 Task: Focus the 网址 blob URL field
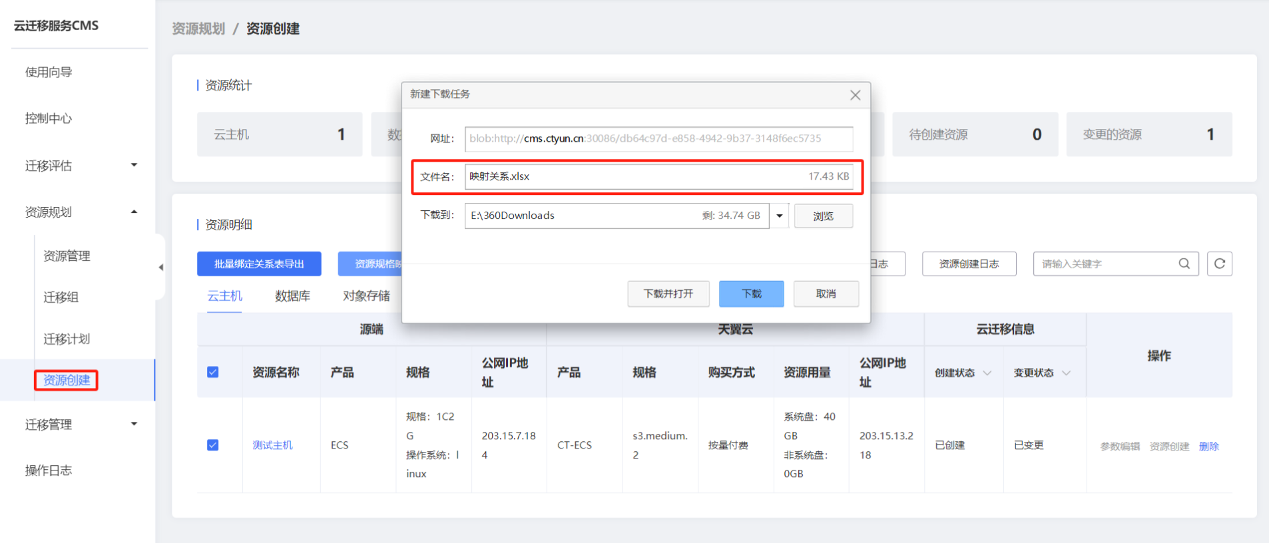[x=658, y=138]
